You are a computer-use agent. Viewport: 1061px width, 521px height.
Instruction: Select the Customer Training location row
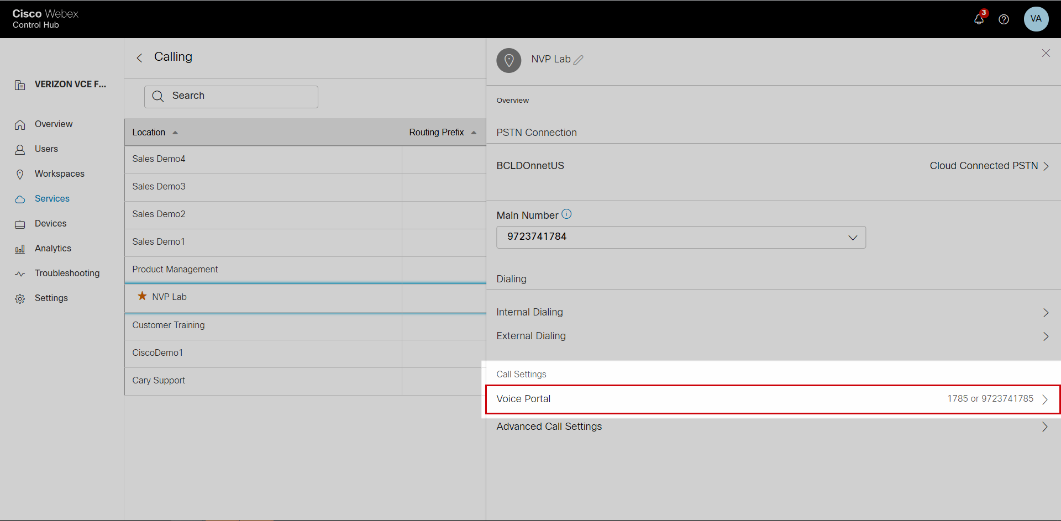pyautogui.click(x=169, y=325)
